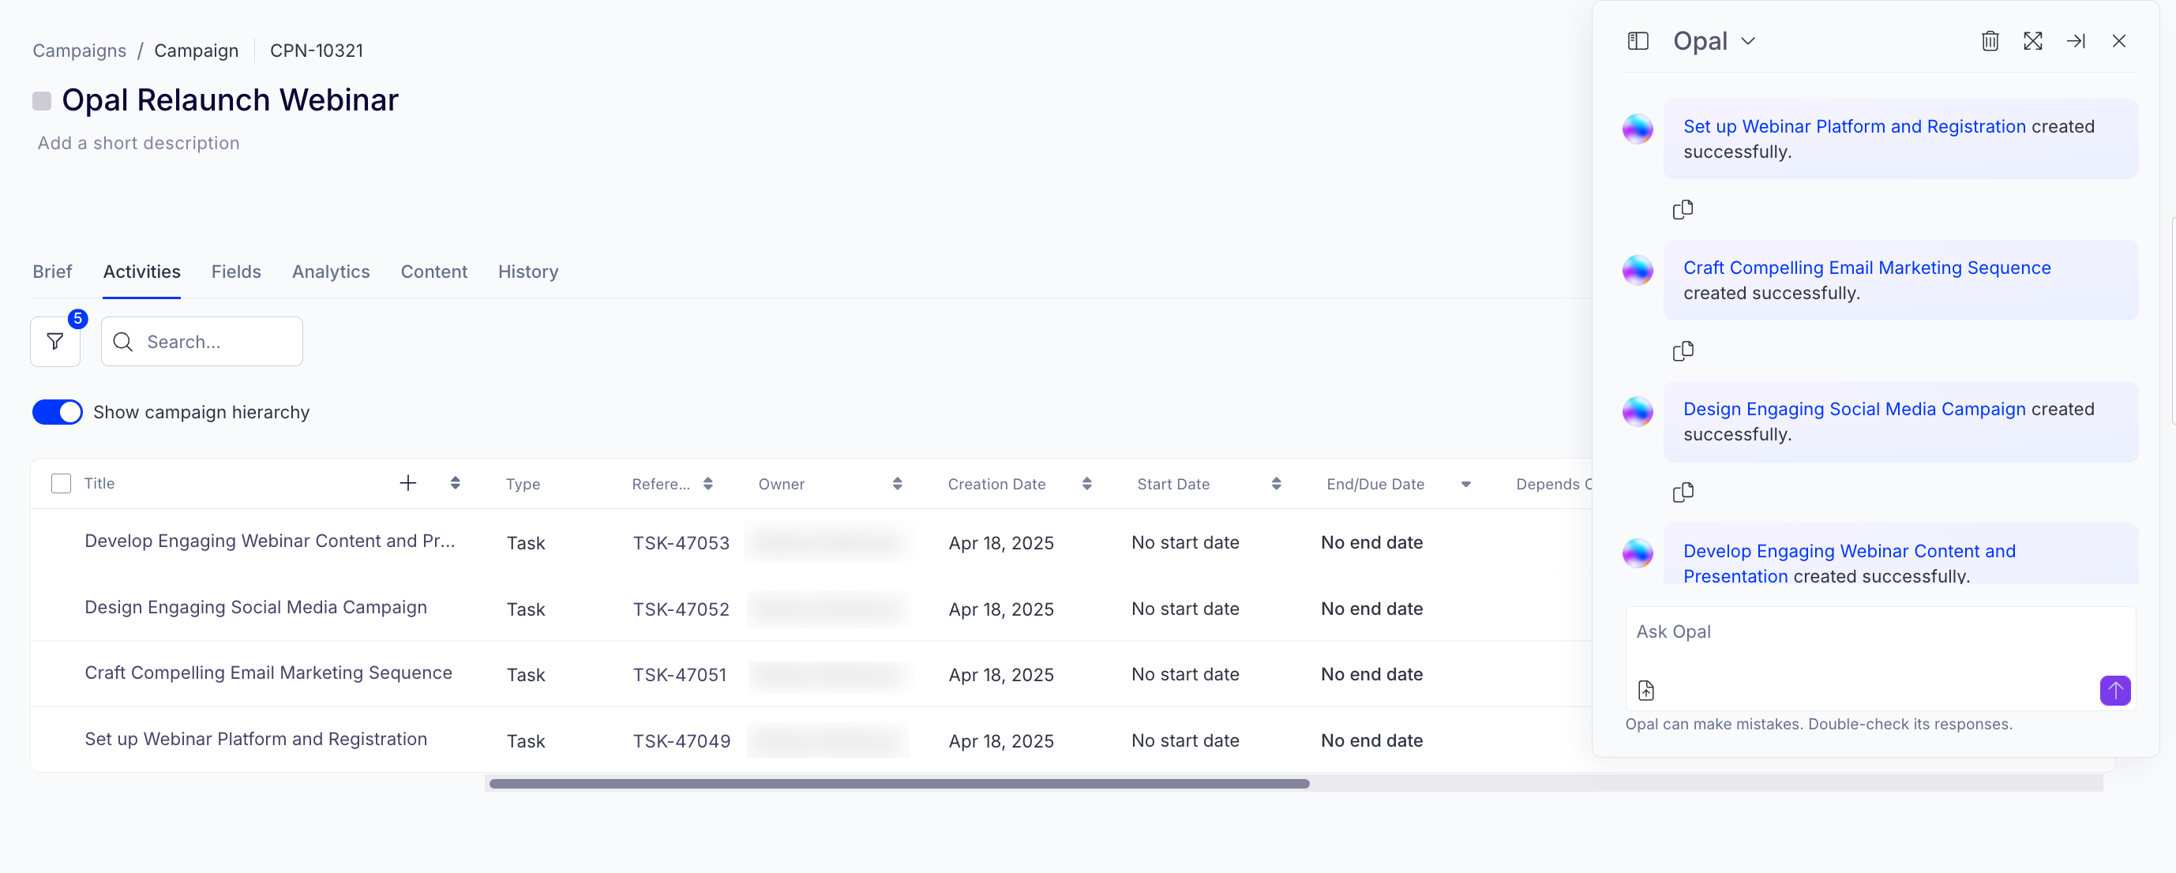Open End/Due Date sort caret
Screen dimensions: 2176x873
(x=1465, y=485)
